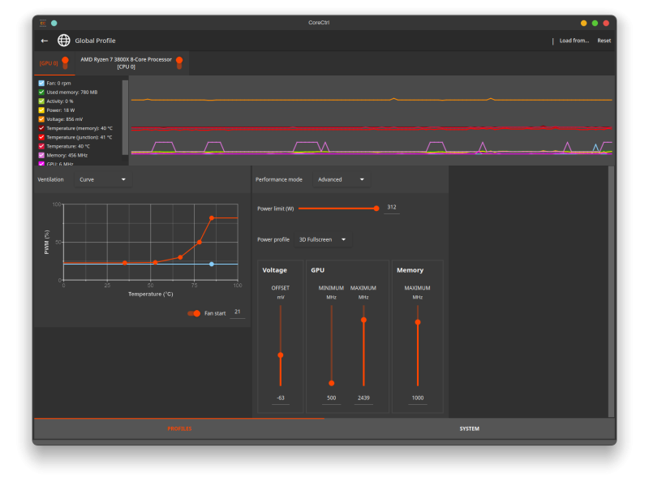Uncheck the Fan: 0 rpm checkbox
This screenshot has height=482, width=649.
pos(41,84)
